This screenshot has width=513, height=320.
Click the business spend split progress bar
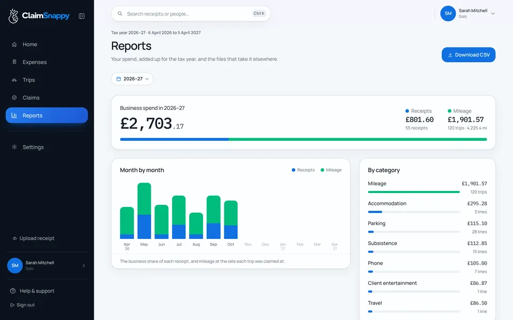click(304, 139)
